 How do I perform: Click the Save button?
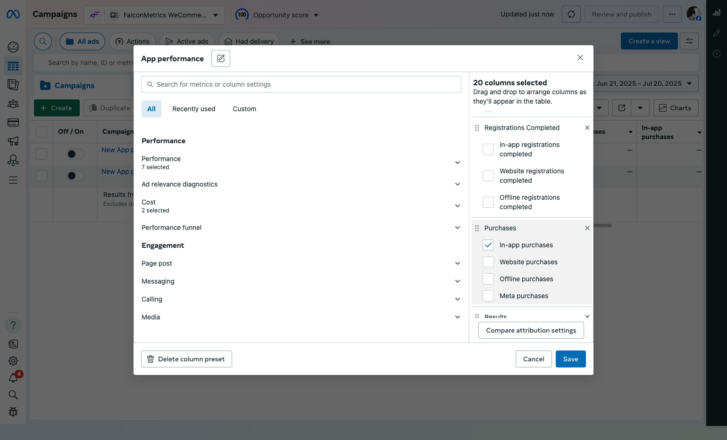570,359
